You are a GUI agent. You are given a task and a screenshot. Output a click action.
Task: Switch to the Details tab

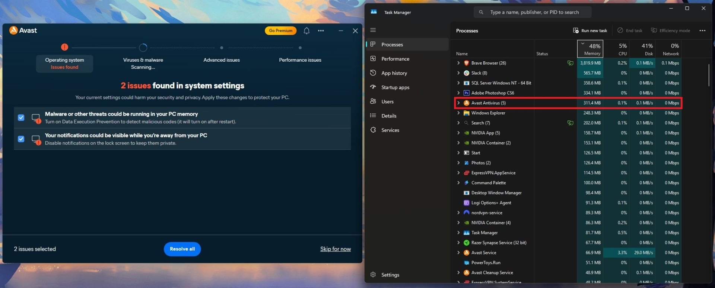click(407, 116)
